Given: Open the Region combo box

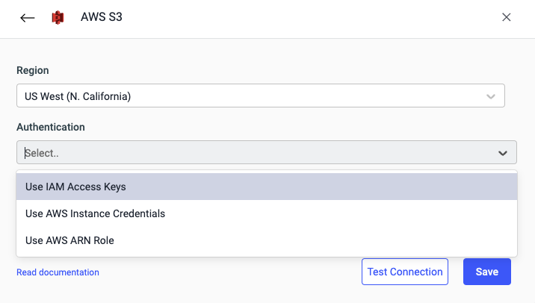Looking at the screenshot, I should (254, 96).
